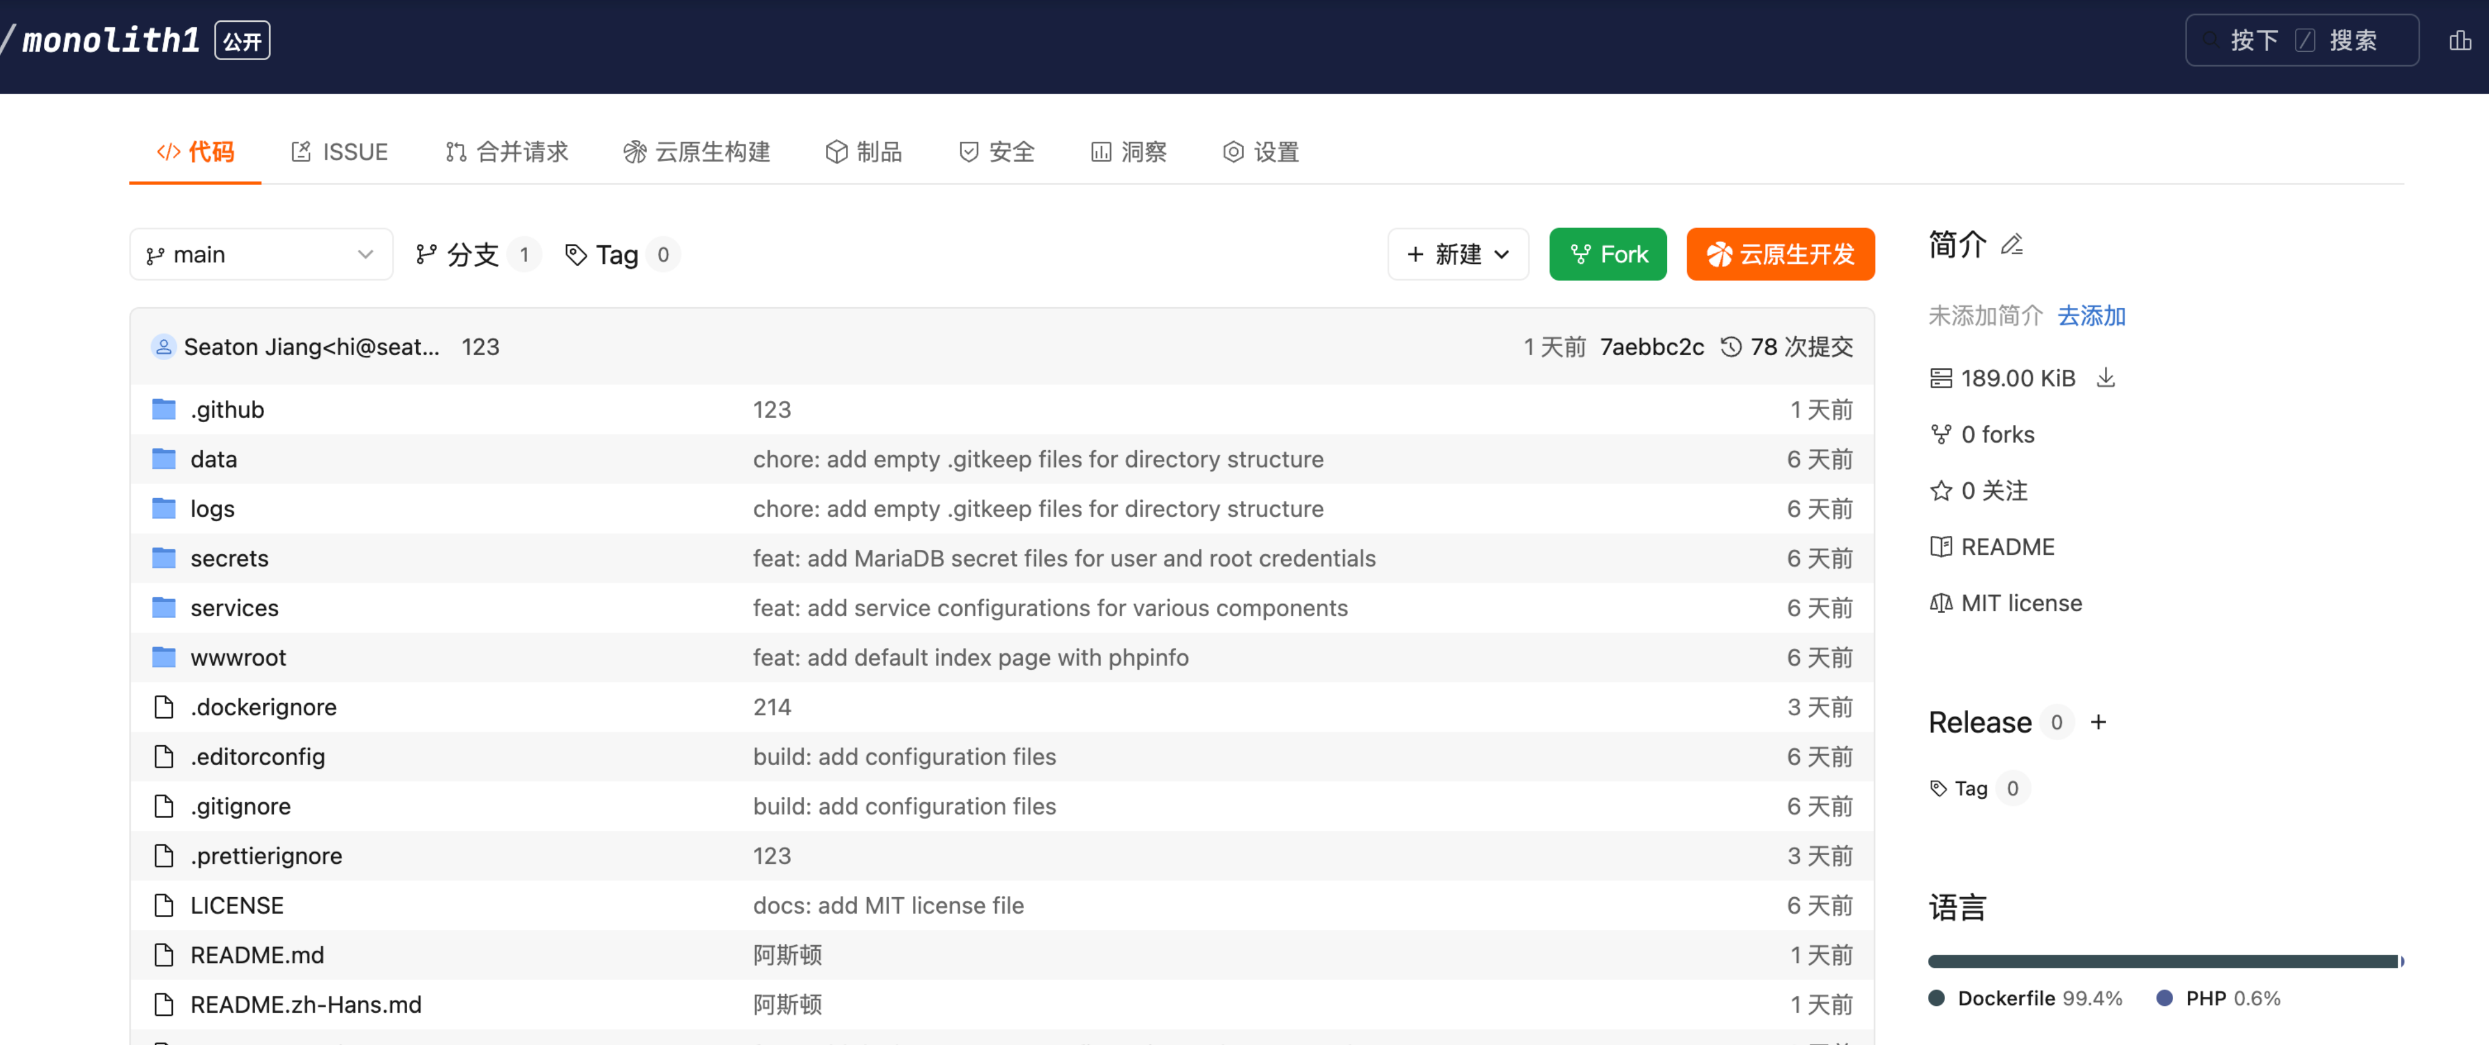Click the commit author avatar icon
This screenshot has width=2489, height=1045.
163,347
